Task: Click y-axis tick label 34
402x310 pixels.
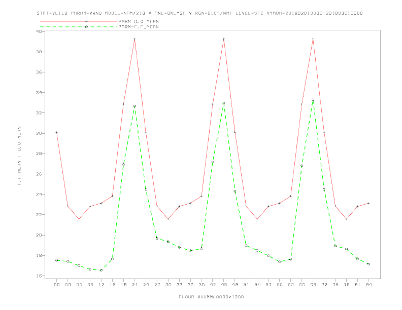Action: (39, 92)
